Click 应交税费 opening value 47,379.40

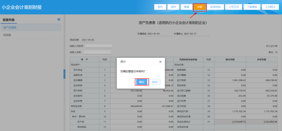(262, 96)
